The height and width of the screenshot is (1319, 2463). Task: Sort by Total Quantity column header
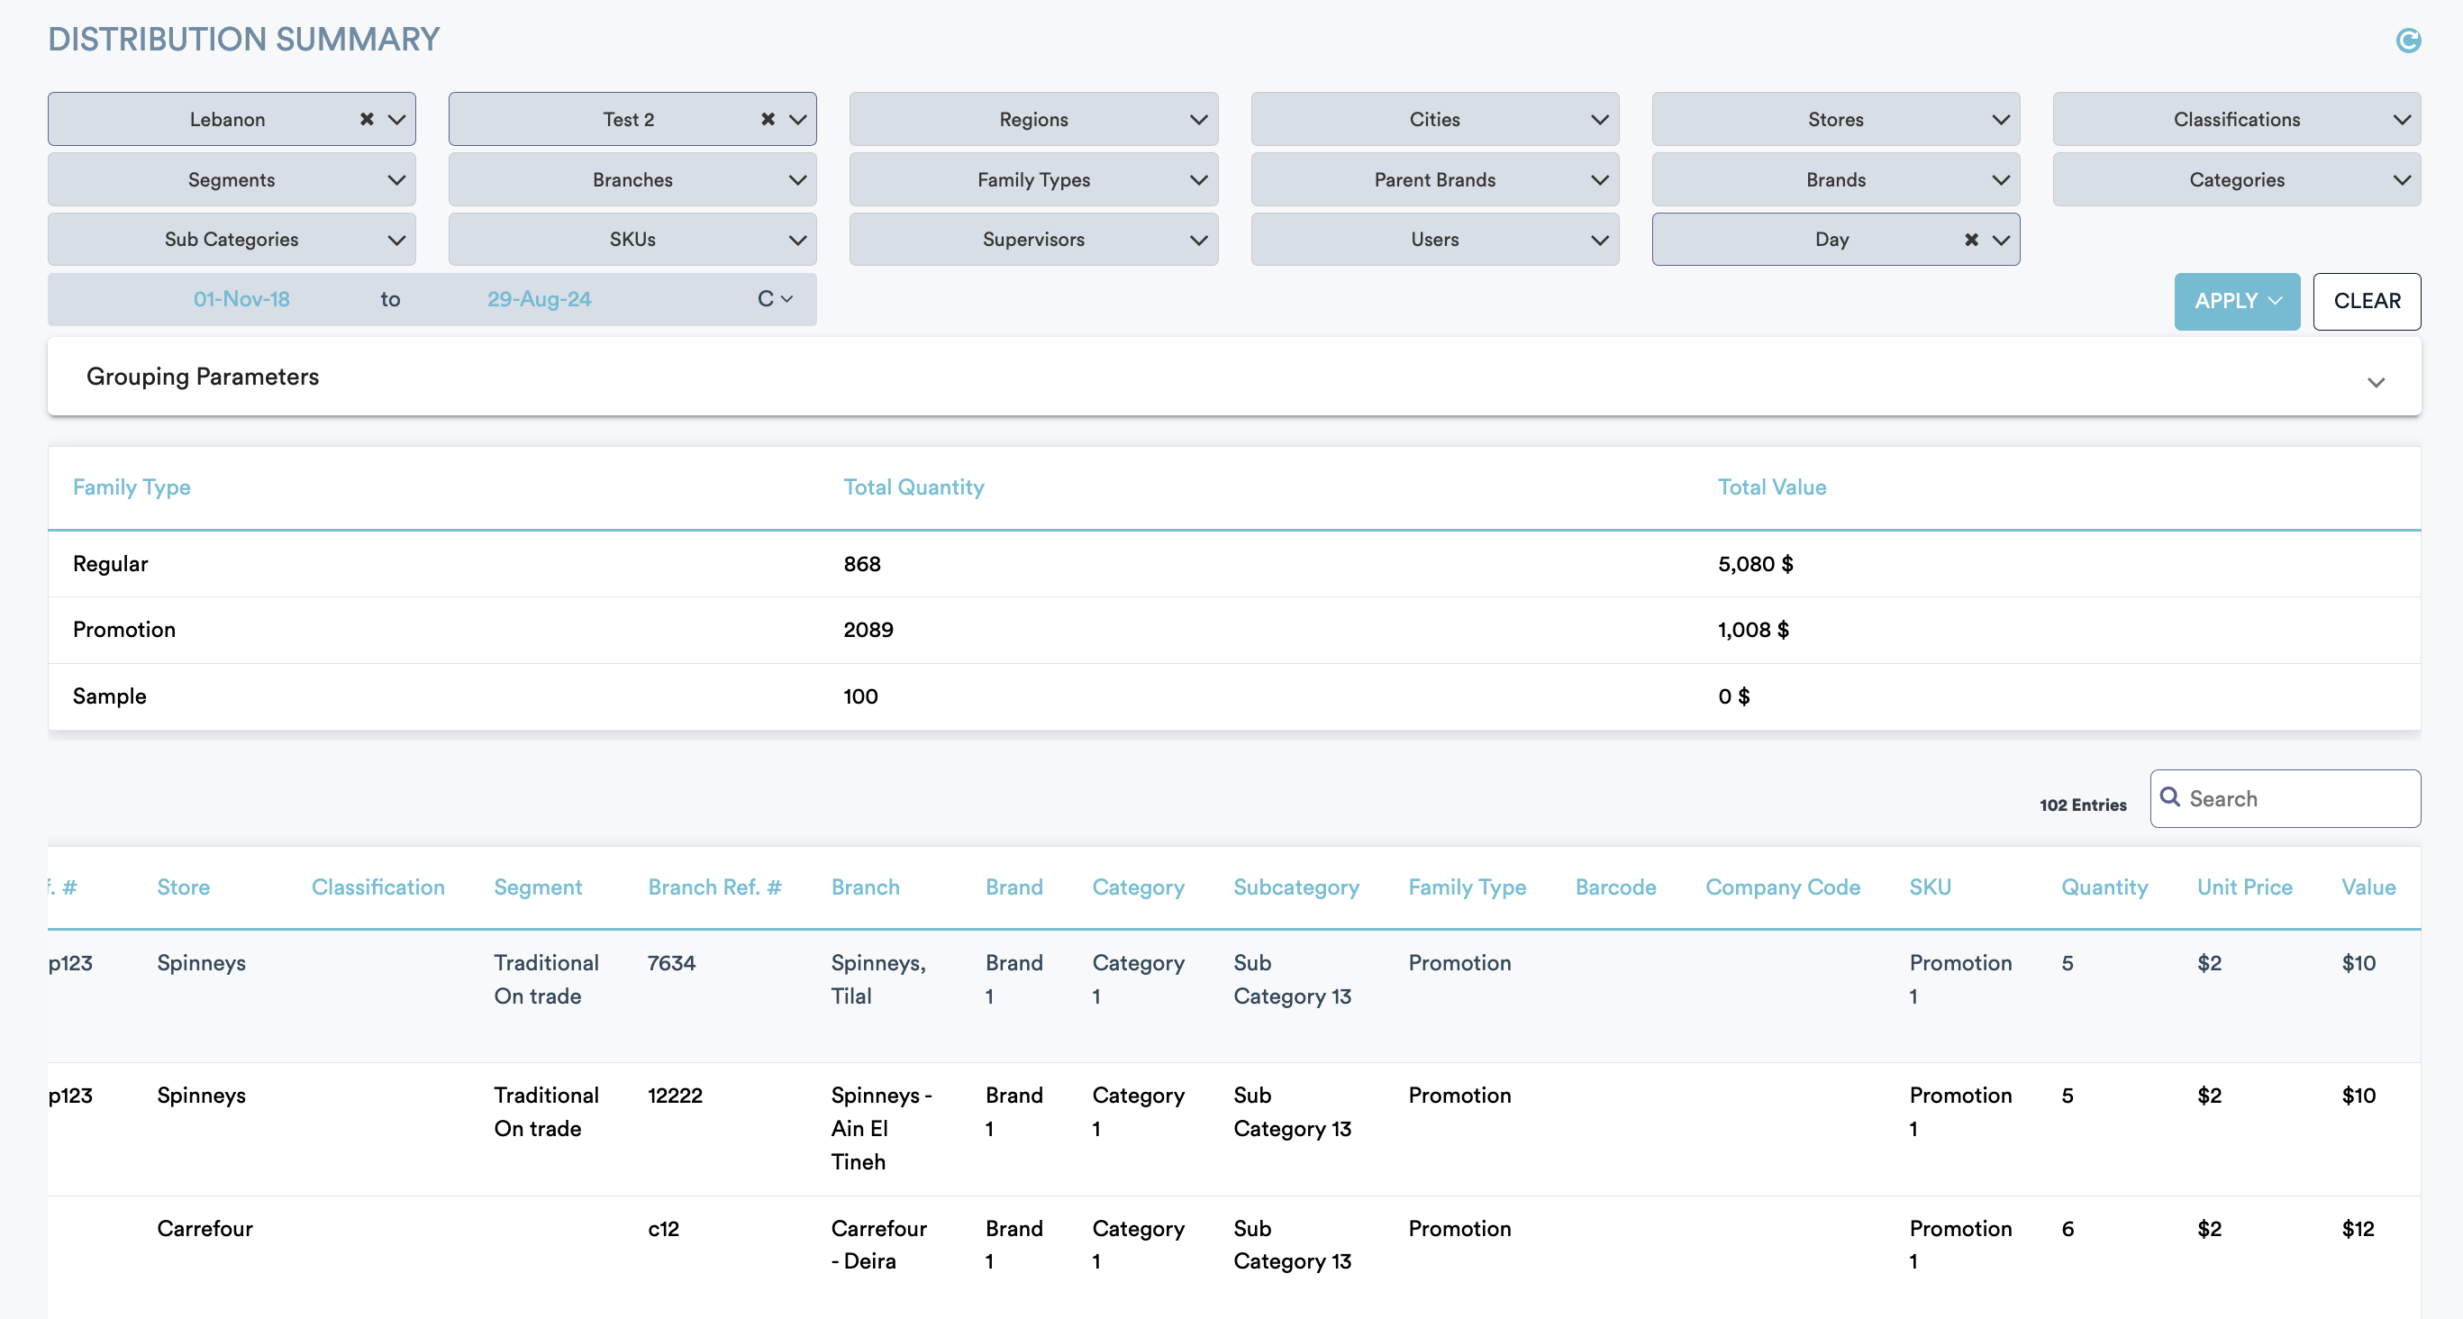coord(913,487)
